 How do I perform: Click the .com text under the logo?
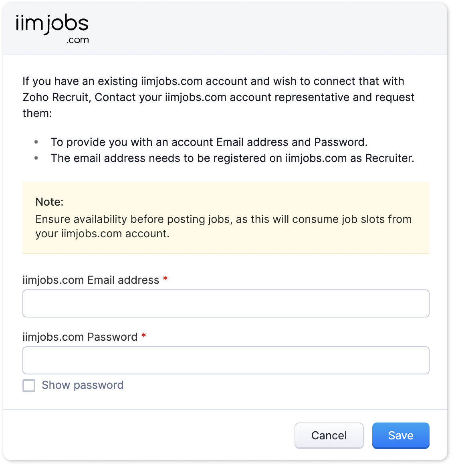coord(78,40)
